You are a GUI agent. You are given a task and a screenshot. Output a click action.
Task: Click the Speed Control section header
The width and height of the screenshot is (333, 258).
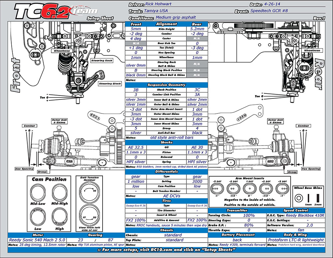pos(296,211)
